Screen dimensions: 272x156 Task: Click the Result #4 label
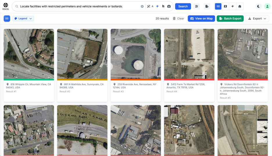[172, 91]
